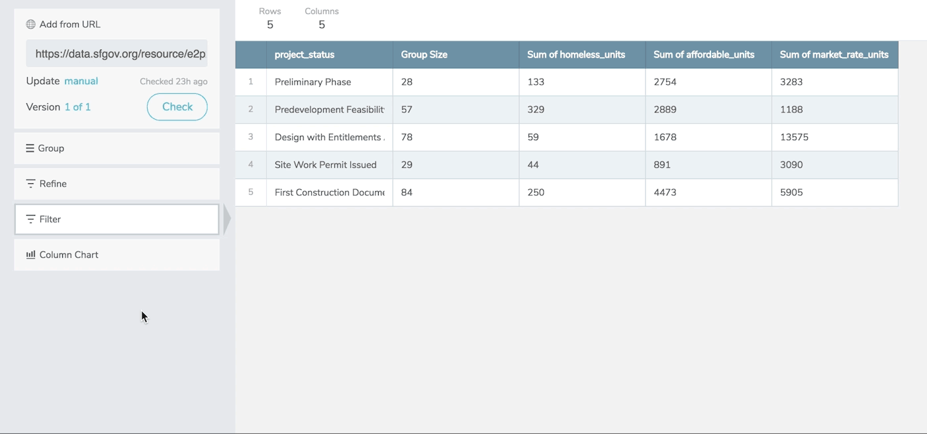
Task: Open the 1 of 1 version link
Action: click(x=77, y=107)
